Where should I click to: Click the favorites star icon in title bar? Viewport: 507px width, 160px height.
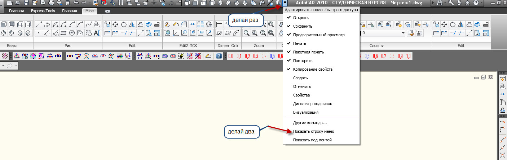[x=467, y=3]
